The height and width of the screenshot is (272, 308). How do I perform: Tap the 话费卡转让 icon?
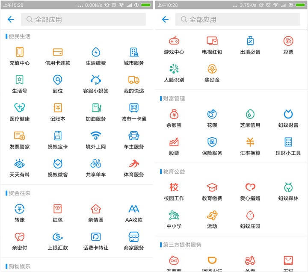click(x=96, y=237)
